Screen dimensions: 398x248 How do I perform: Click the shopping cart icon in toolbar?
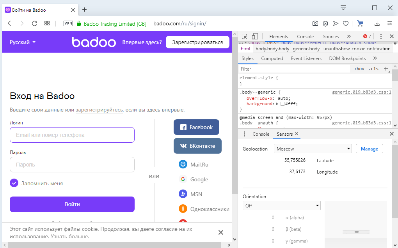coord(360,23)
